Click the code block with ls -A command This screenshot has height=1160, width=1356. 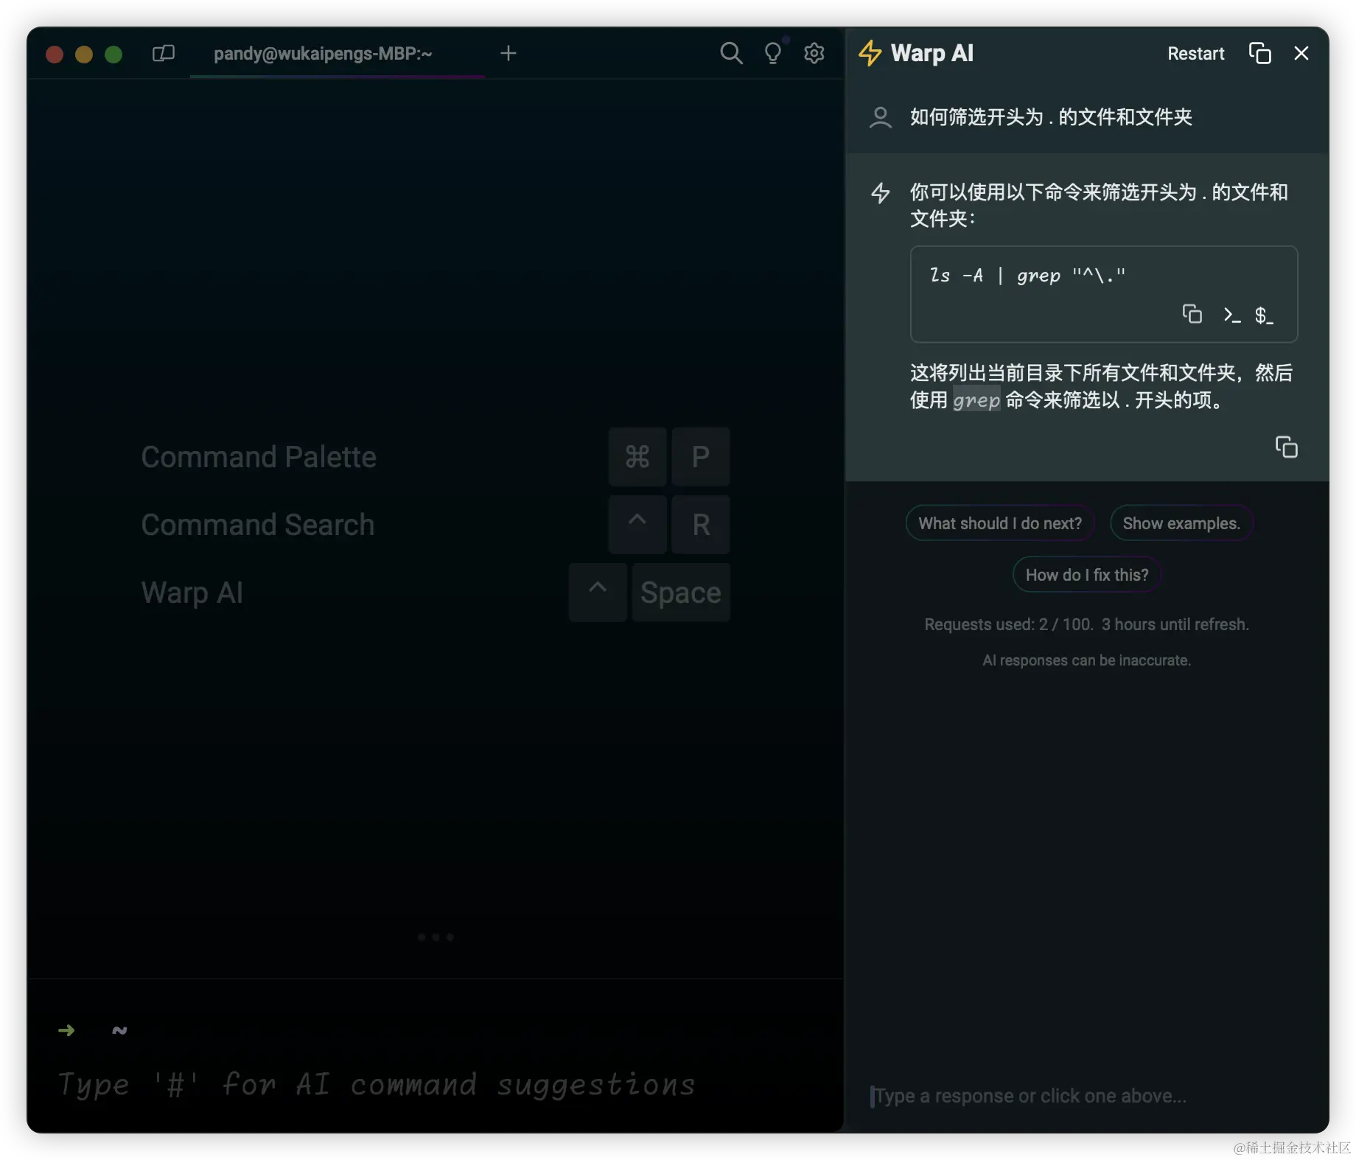tap(1103, 294)
